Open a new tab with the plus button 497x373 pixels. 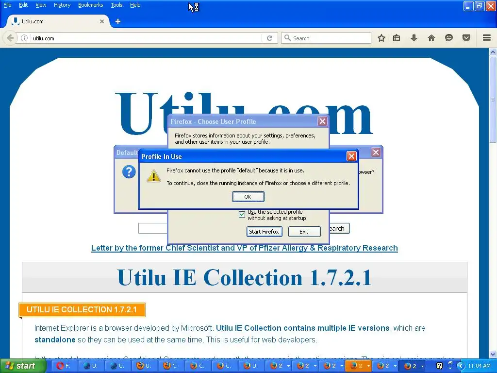point(118,21)
